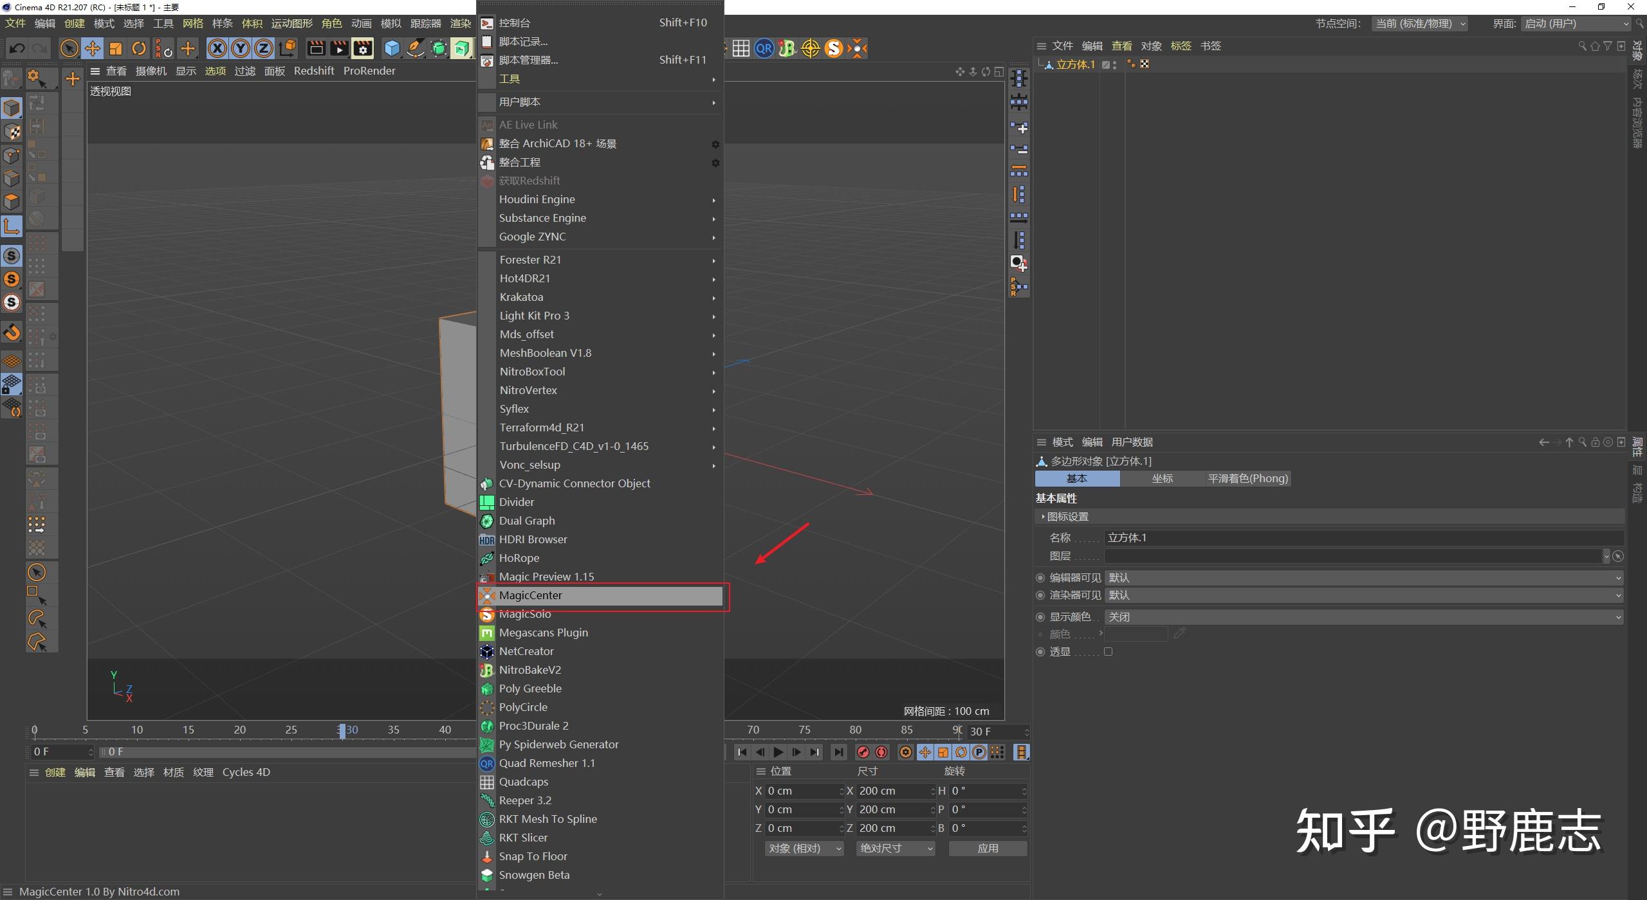The width and height of the screenshot is (1647, 900).
Task: Click the Record Active Objects button
Action: click(x=863, y=751)
